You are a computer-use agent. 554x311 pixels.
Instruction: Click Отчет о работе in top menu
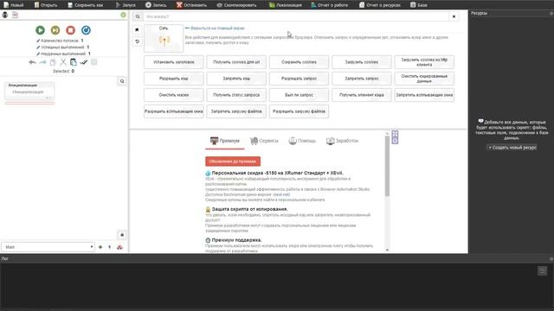click(x=329, y=5)
